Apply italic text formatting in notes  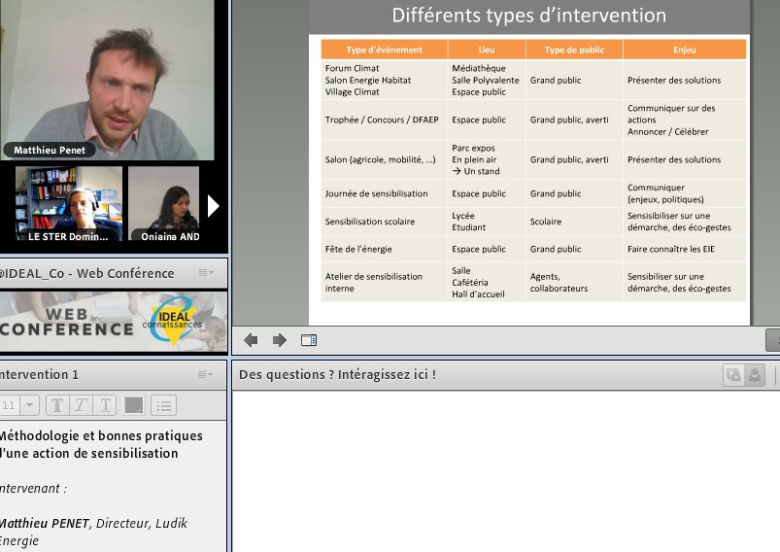(81, 405)
